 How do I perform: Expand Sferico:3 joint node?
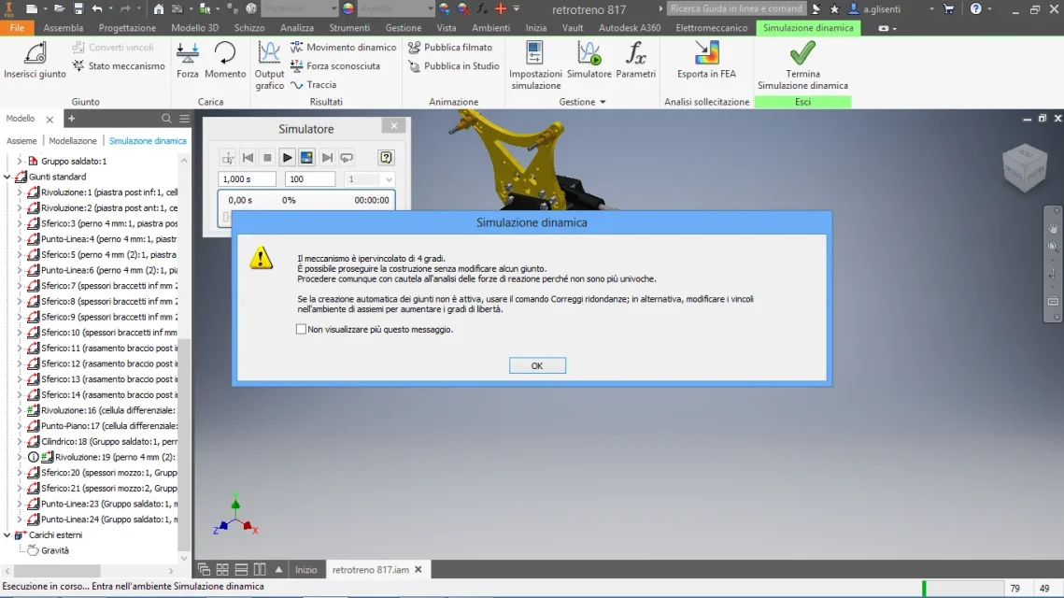coord(20,223)
